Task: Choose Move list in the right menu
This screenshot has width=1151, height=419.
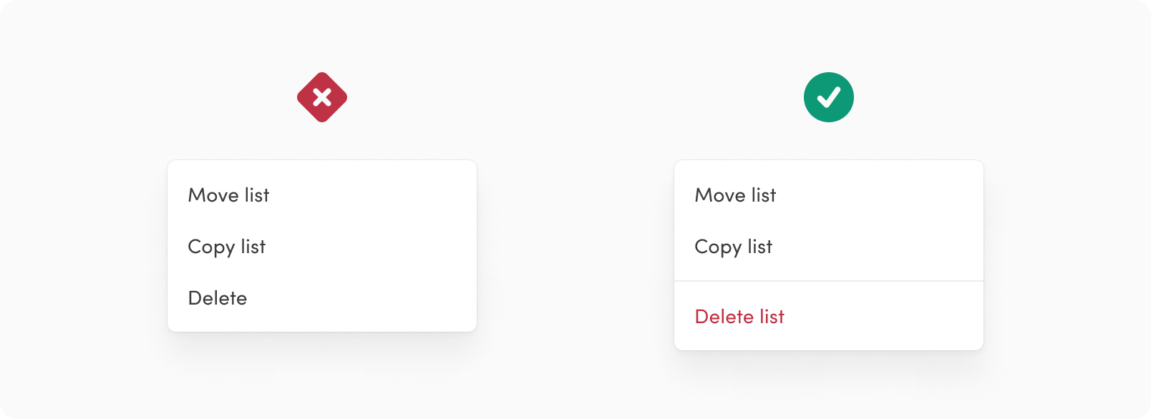Action: (735, 194)
